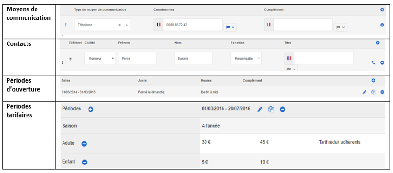Edit opening period 01/03/2014 - 31/03/2015
The image size is (393, 173).
coord(365,92)
